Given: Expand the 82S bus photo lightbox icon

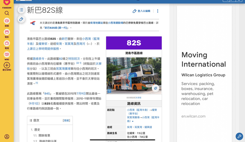Looking at the screenshot, I should (156, 88).
